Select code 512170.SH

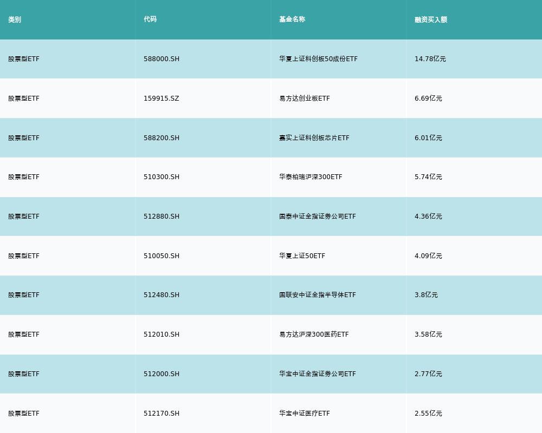[162, 414]
